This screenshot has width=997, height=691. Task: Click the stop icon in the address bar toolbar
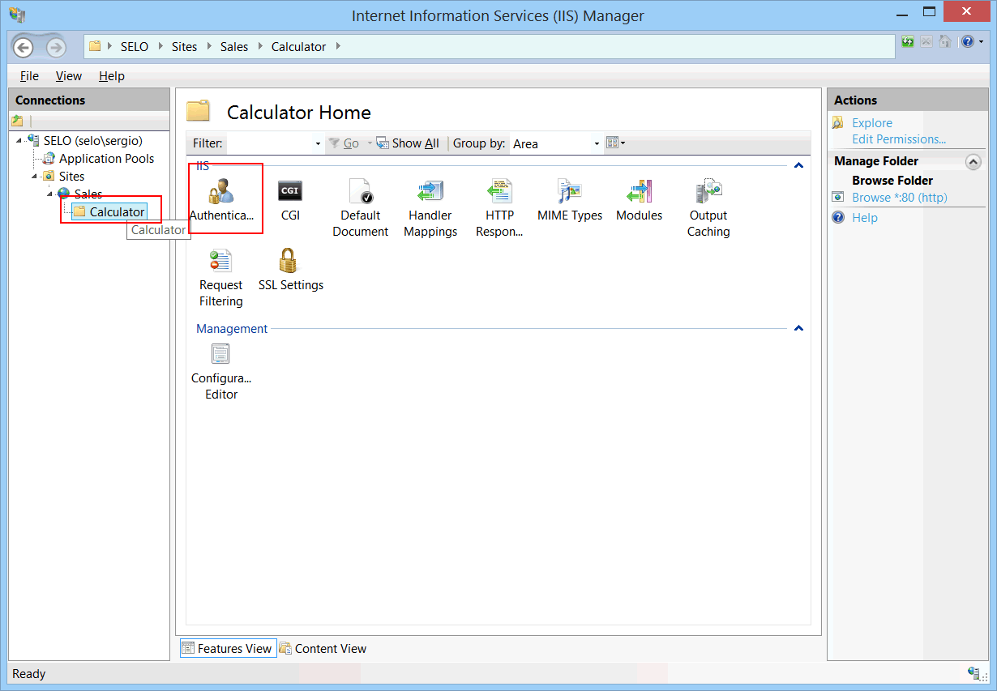(926, 41)
